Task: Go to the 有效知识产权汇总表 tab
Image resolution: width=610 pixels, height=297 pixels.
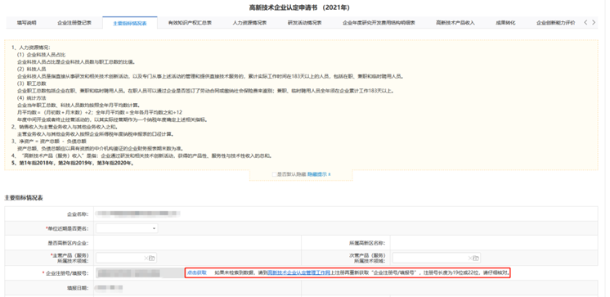Action: (x=190, y=23)
